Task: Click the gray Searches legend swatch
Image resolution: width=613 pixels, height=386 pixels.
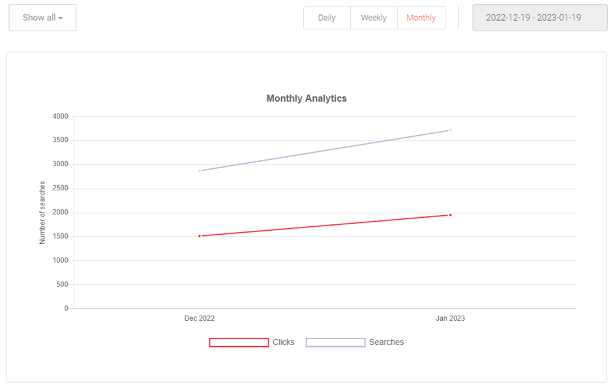Action: (x=335, y=342)
